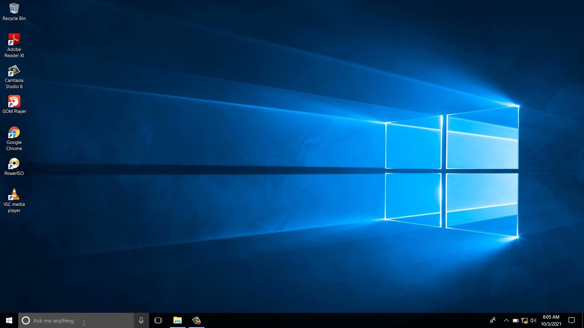
Task: Open the People icon in system tray
Action: tap(493, 320)
